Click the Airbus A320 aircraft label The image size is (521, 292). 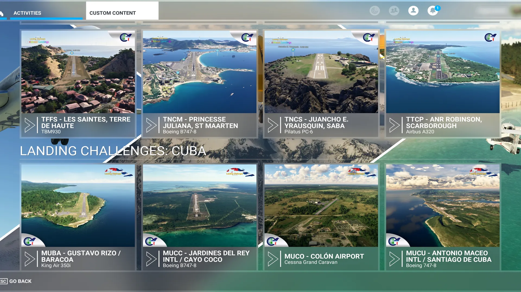420,132
